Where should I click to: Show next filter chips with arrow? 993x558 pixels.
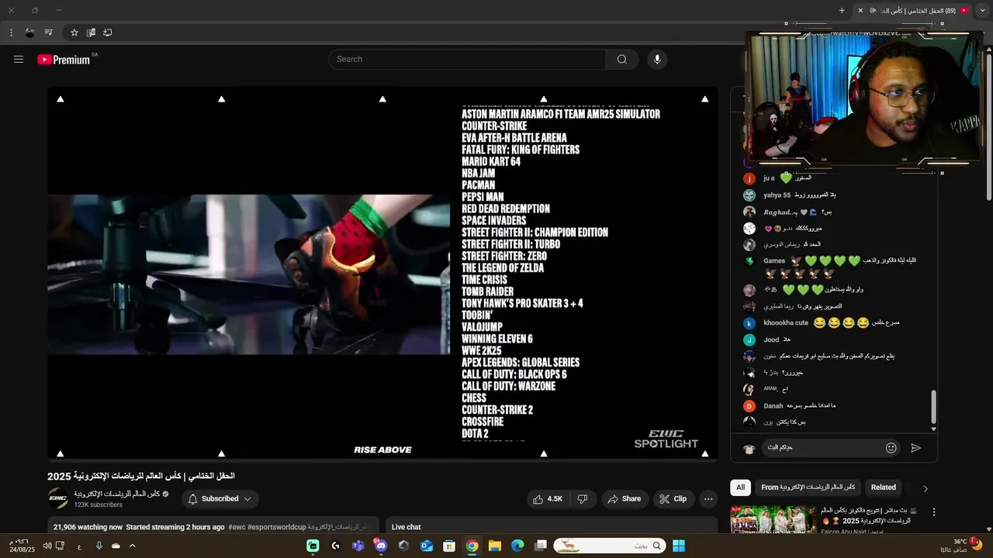click(925, 488)
